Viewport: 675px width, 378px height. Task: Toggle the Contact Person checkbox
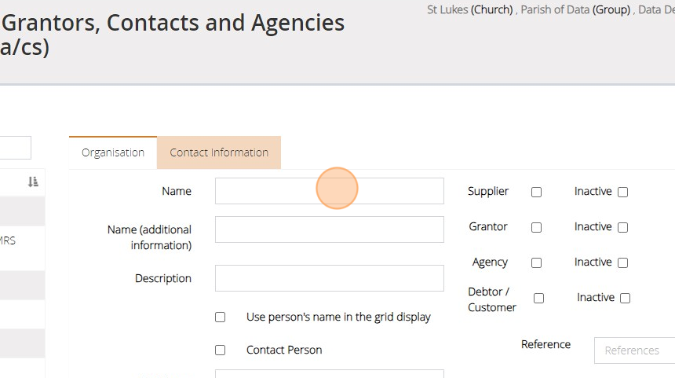tap(220, 350)
